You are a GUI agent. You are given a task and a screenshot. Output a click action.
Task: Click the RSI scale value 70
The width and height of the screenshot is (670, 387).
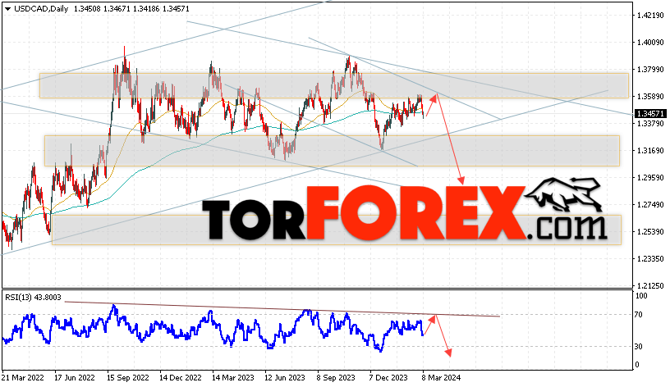point(638,315)
